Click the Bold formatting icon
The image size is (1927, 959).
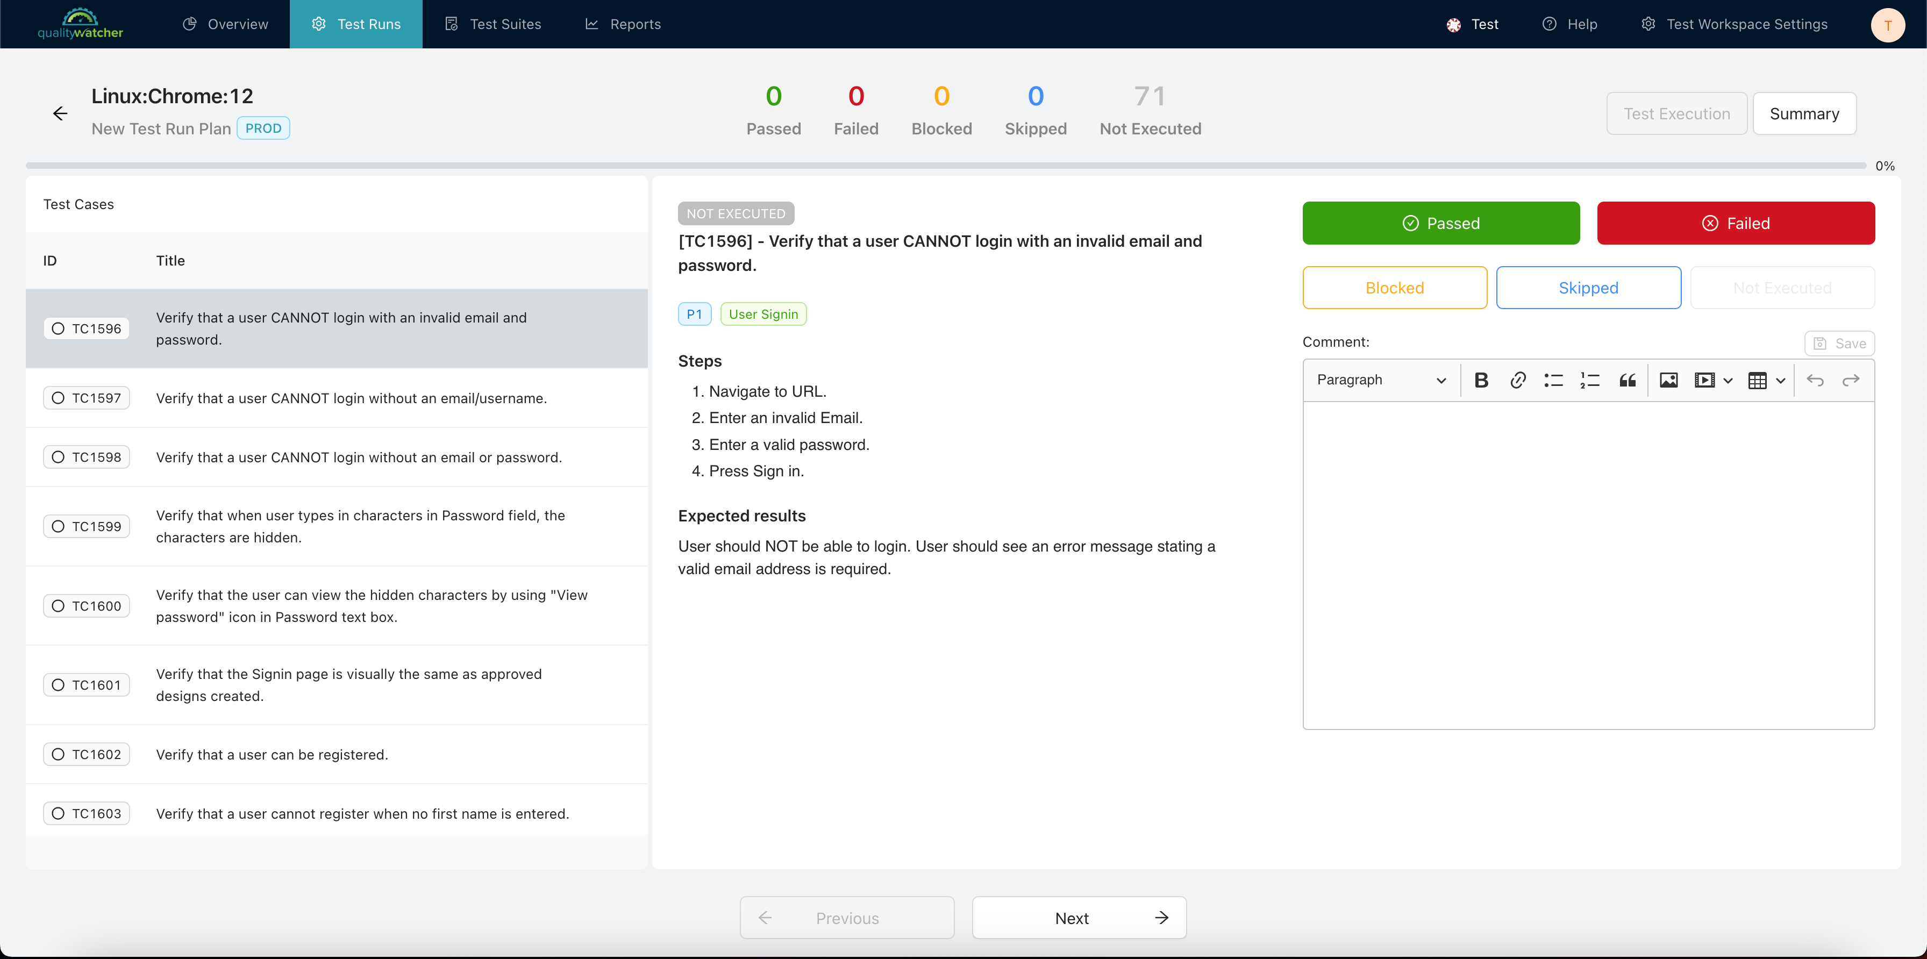tap(1480, 380)
